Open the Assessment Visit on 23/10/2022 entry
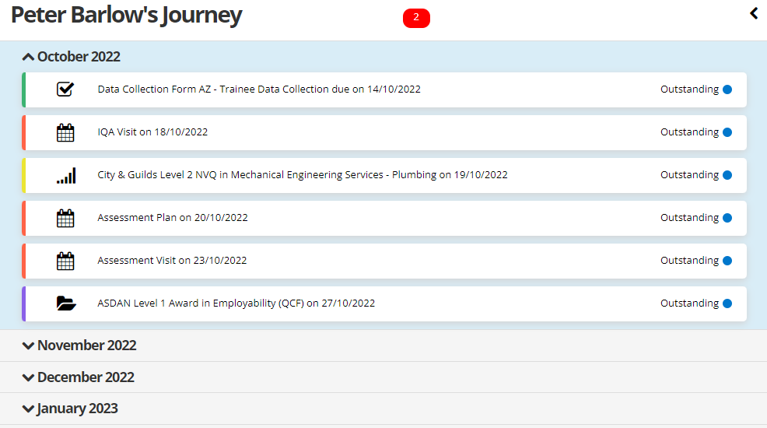Image resolution: width=767 pixels, height=428 pixels. click(172, 261)
